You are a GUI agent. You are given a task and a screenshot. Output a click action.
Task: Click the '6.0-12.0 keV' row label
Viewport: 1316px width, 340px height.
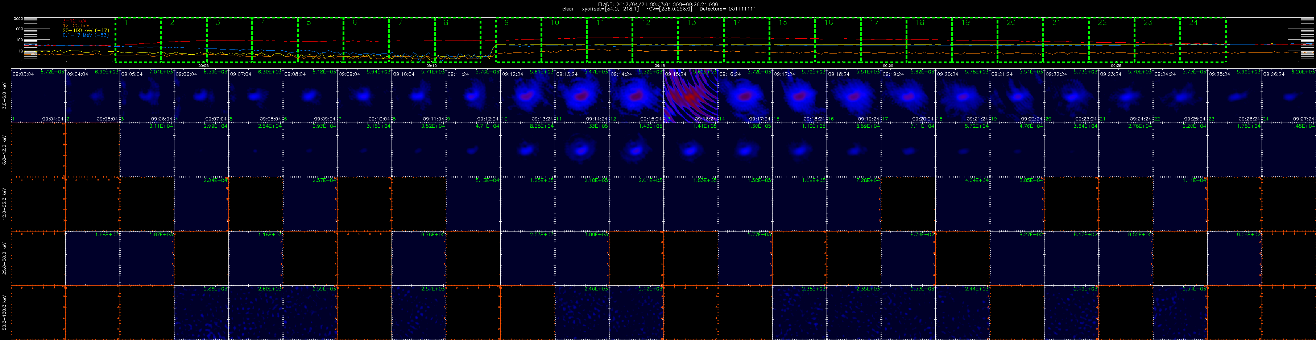5,150
